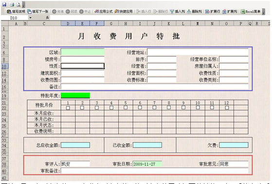
Task: Open 填写说明 toolbar button
Action: coord(16,12)
